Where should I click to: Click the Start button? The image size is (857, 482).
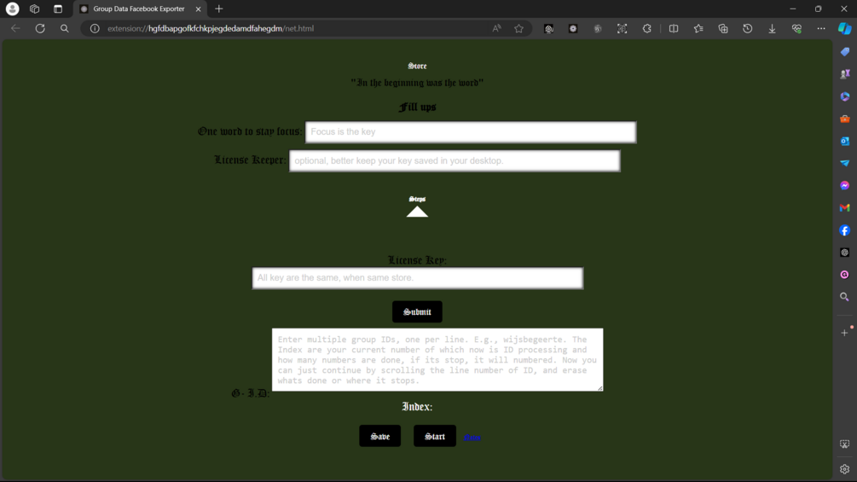(x=435, y=436)
